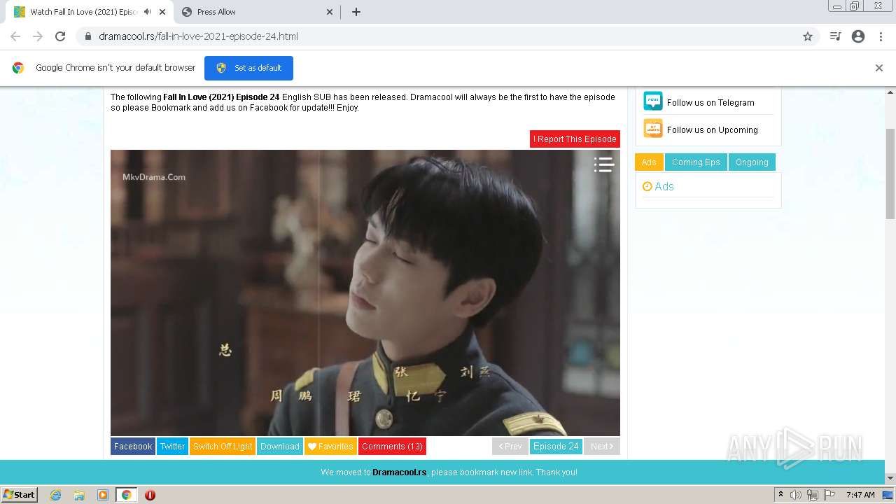Show hidden tray icons arrow
Screen dimensions: 896x504
point(780,495)
